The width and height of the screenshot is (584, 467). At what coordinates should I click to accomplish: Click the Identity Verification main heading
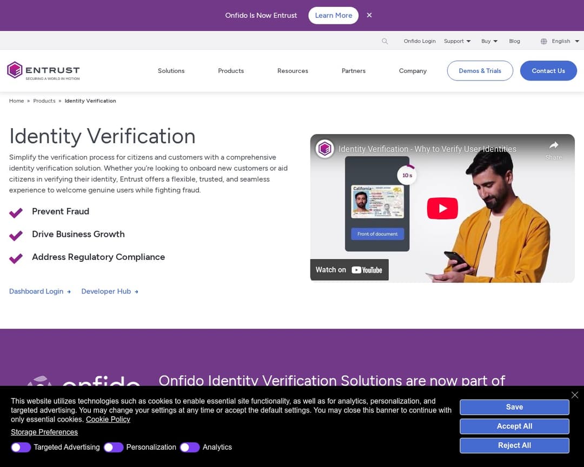coord(102,136)
